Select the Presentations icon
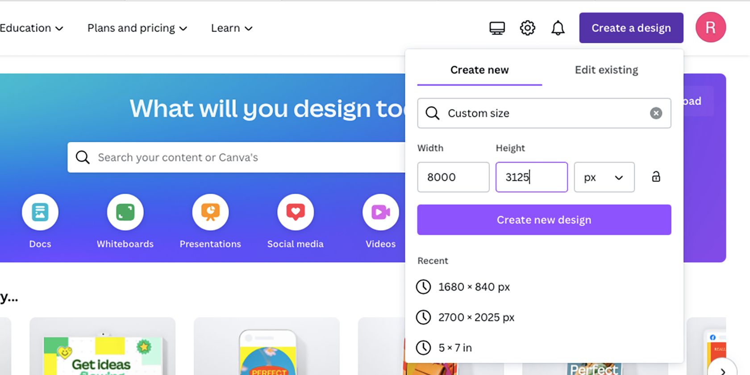The width and height of the screenshot is (750, 375). 210,212
